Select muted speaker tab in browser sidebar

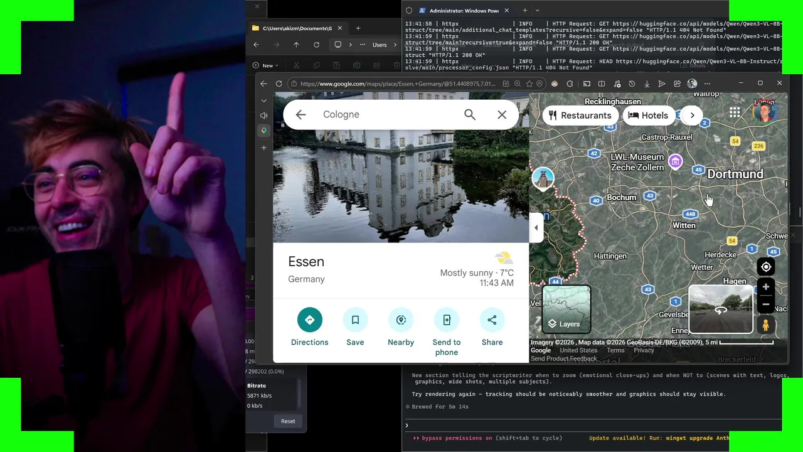coord(264,116)
